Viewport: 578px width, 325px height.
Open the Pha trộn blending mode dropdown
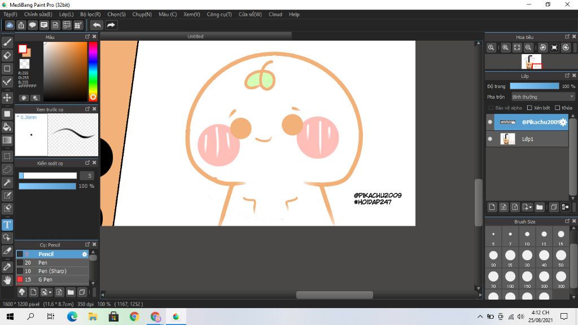tap(543, 97)
